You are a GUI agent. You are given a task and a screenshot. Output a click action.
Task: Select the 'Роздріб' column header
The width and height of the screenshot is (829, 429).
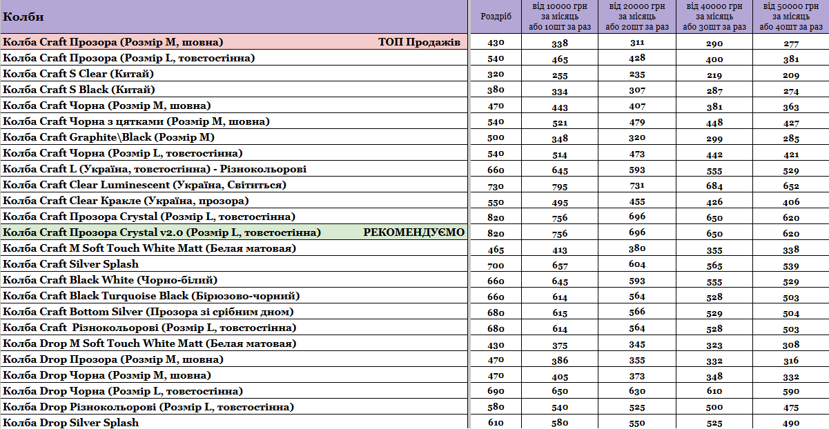(x=496, y=17)
